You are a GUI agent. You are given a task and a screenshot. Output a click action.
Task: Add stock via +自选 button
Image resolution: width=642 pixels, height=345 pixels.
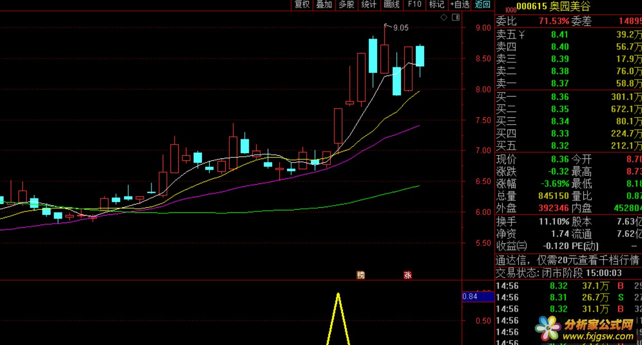point(460,5)
